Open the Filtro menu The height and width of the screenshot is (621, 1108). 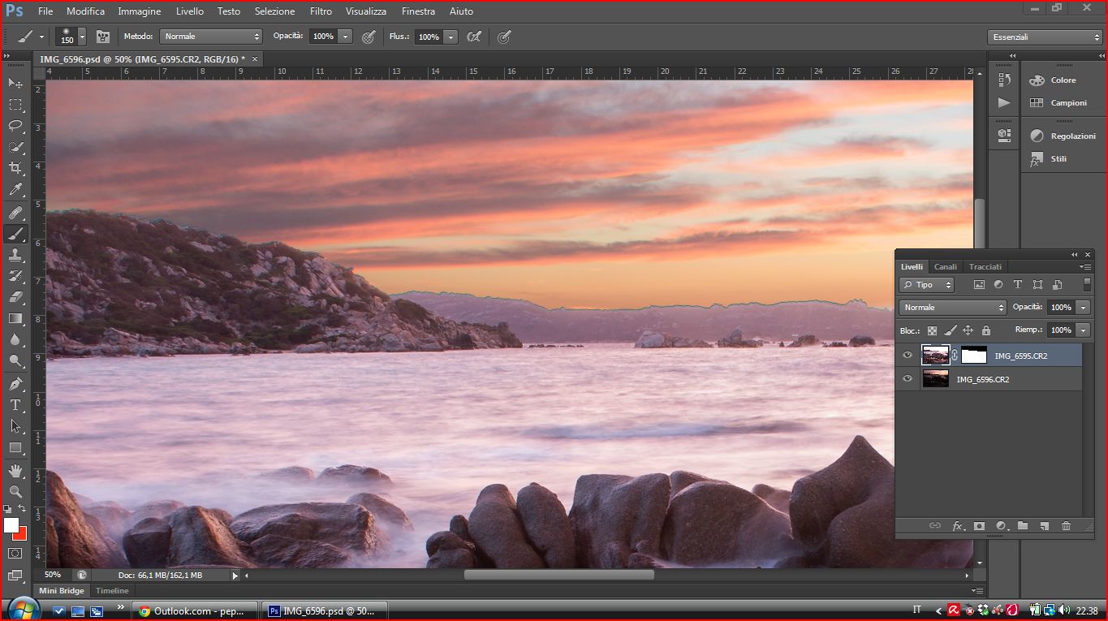(321, 11)
